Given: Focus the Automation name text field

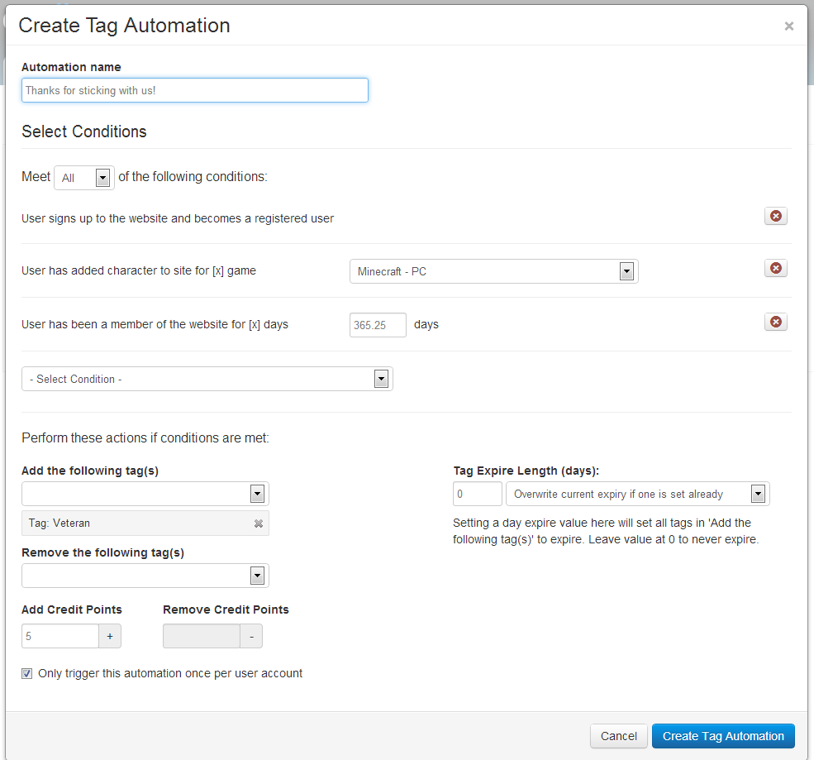Looking at the screenshot, I should coord(194,90).
